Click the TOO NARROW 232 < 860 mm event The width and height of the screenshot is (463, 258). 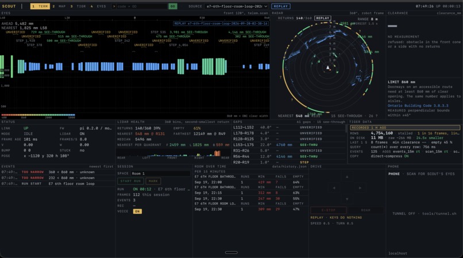[x=57, y=178]
